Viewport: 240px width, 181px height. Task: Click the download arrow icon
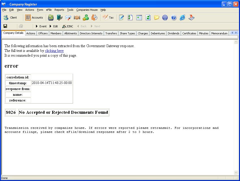click(191, 18)
